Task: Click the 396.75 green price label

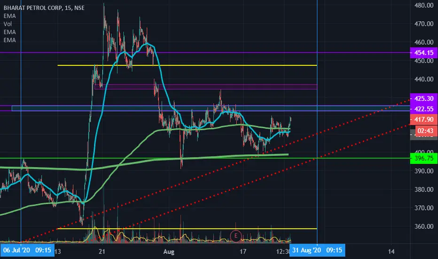Action: 424,159
